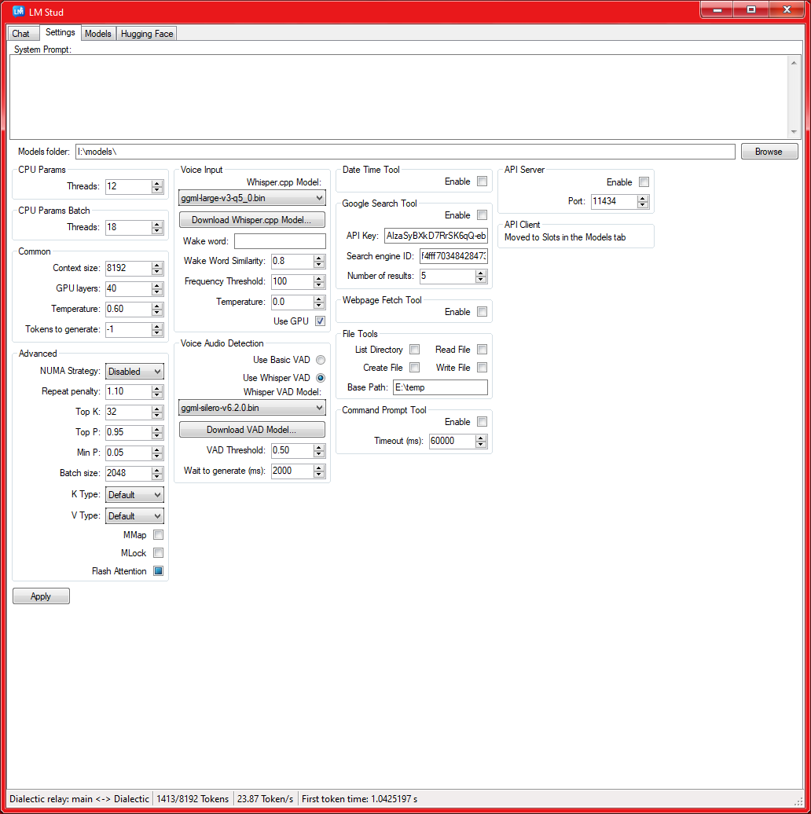Click the Base Path field
The width and height of the screenshot is (811, 814).
point(440,387)
